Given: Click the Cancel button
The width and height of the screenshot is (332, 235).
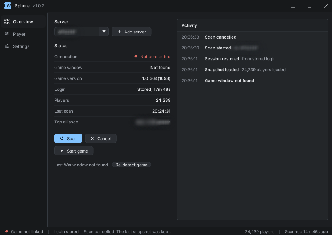Looking at the screenshot, I should pos(100,138).
